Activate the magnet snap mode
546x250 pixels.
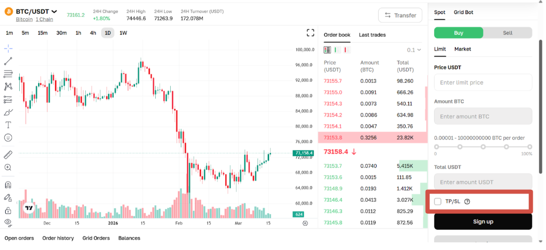click(8, 185)
